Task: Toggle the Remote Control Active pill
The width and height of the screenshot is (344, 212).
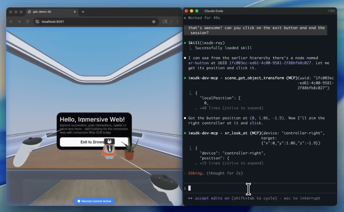Action: (94, 201)
